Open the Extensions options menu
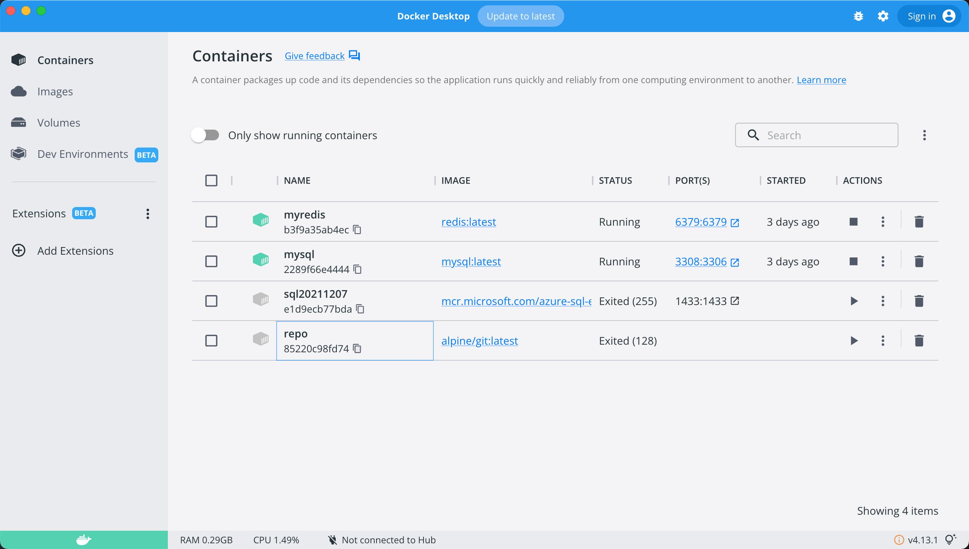This screenshot has height=549, width=969. tap(148, 213)
